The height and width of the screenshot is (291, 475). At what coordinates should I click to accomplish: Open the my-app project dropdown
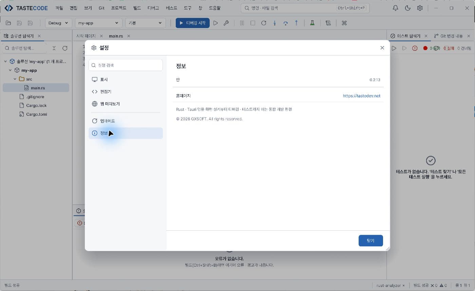(98, 23)
